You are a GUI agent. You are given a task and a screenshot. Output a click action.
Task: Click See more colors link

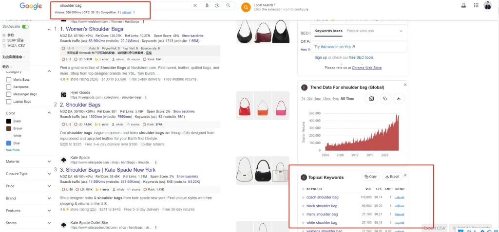[x=13, y=150]
